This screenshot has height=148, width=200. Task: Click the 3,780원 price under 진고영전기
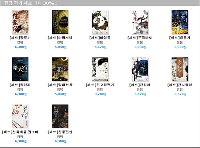[x=101, y=94]
